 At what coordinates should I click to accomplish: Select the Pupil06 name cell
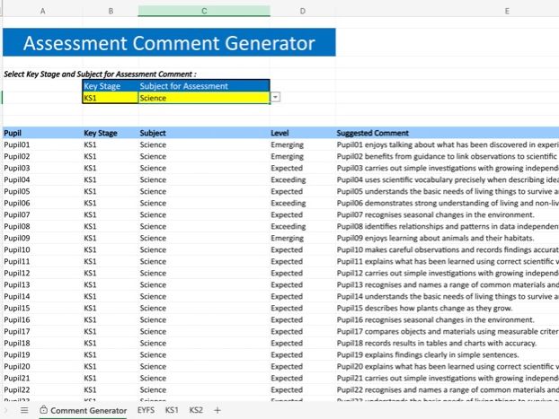[42, 203]
